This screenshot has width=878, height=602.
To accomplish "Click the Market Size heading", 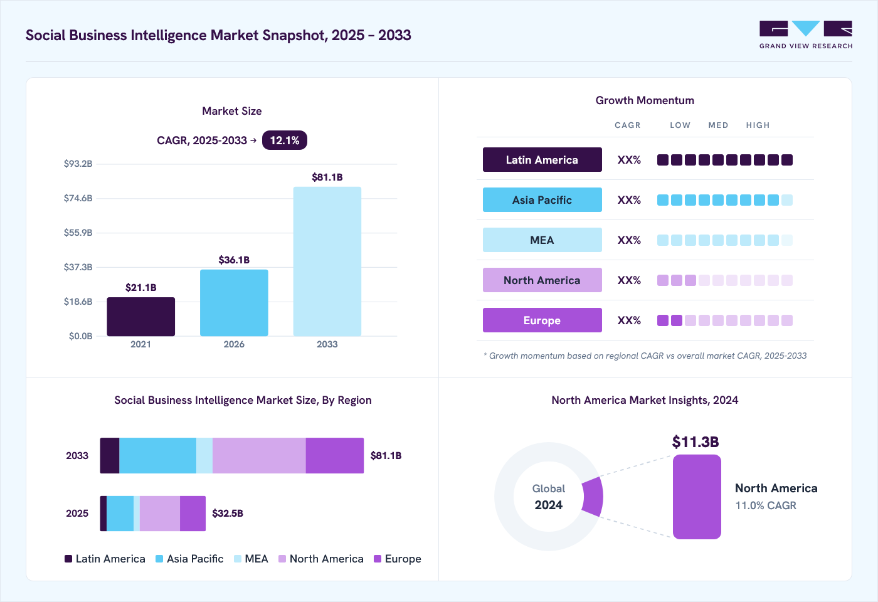I will point(232,111).
